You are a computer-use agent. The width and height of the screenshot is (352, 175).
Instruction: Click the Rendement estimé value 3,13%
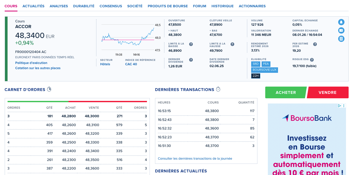coord(255,50)
